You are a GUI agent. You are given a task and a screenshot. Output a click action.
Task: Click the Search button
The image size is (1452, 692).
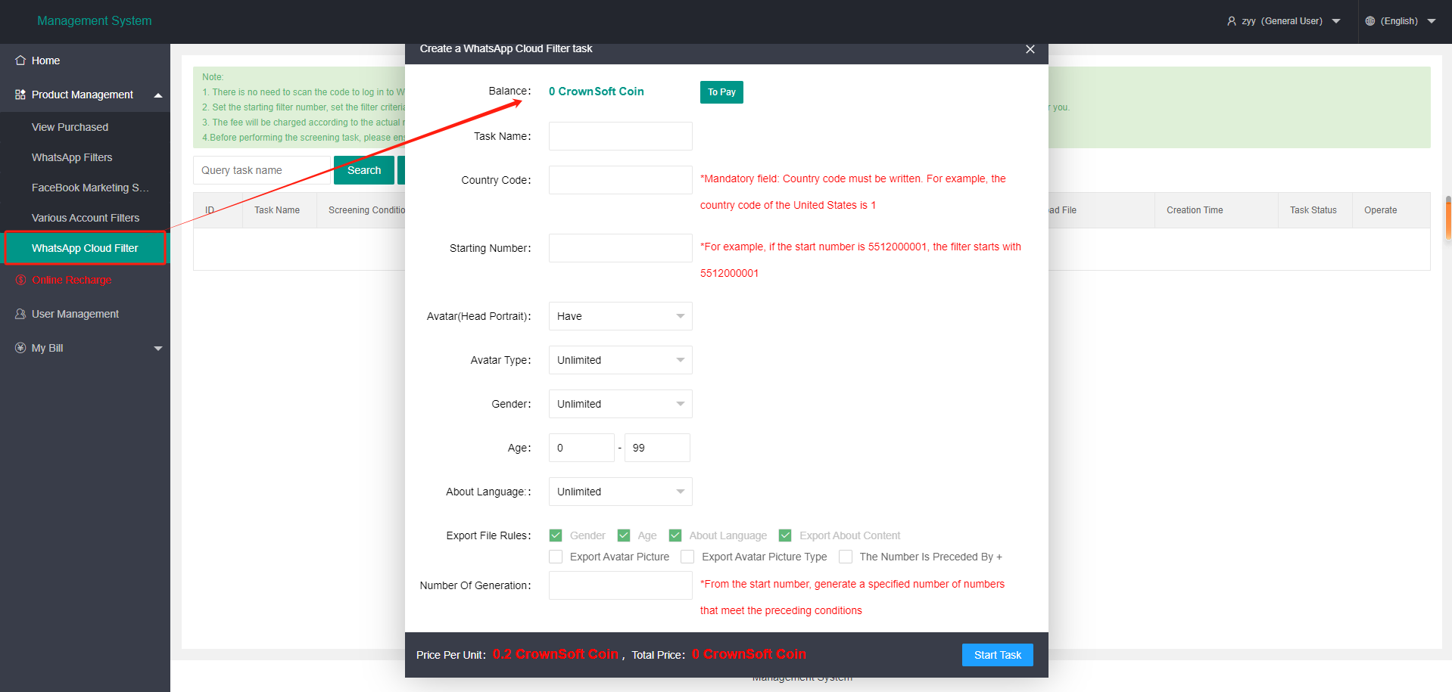pos(364,170)
